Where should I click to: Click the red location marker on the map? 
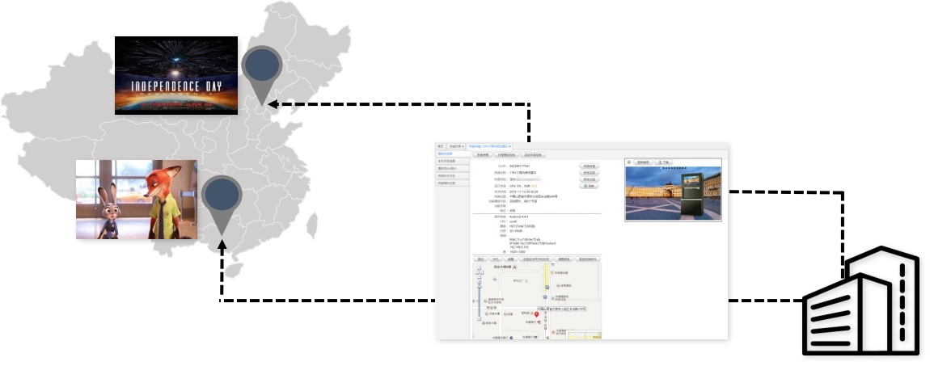[x=537, y=313]
